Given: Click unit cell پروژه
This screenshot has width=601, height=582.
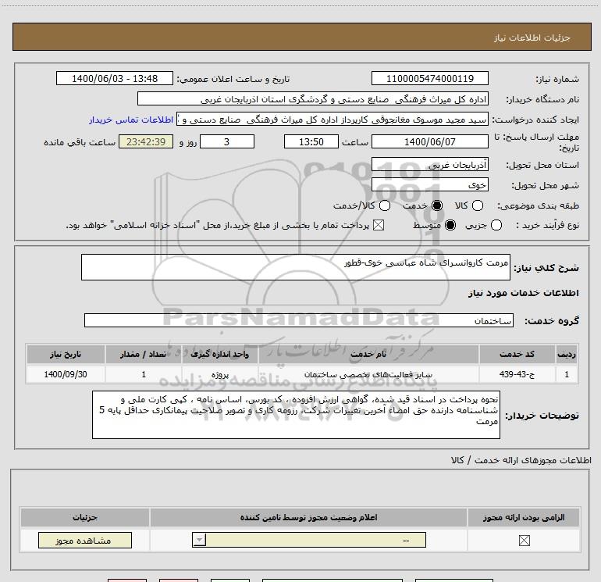Looking at the screenshot, I should (220, 374).
